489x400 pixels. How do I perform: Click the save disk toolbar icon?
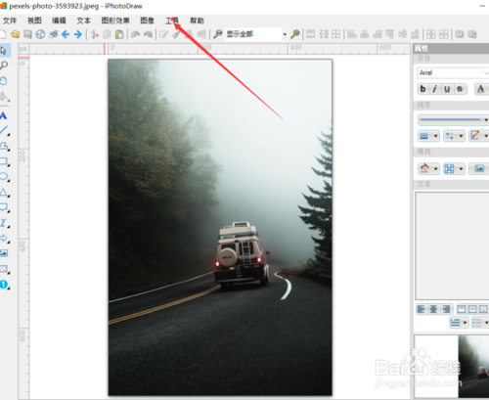[x=27, y=34]
